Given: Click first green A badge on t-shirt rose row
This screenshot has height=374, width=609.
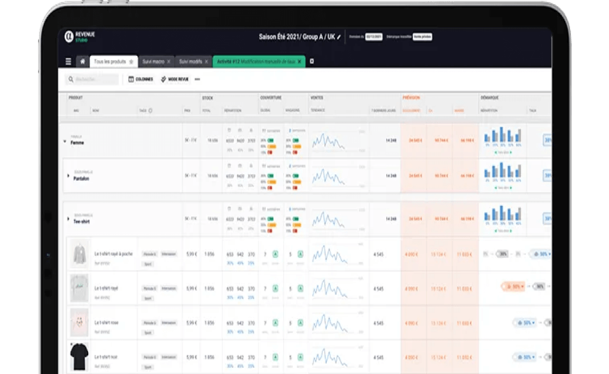Looking at the screenshot, I should 275,323.
